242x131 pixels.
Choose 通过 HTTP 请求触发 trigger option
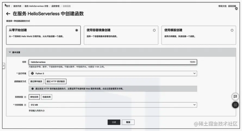56,81
